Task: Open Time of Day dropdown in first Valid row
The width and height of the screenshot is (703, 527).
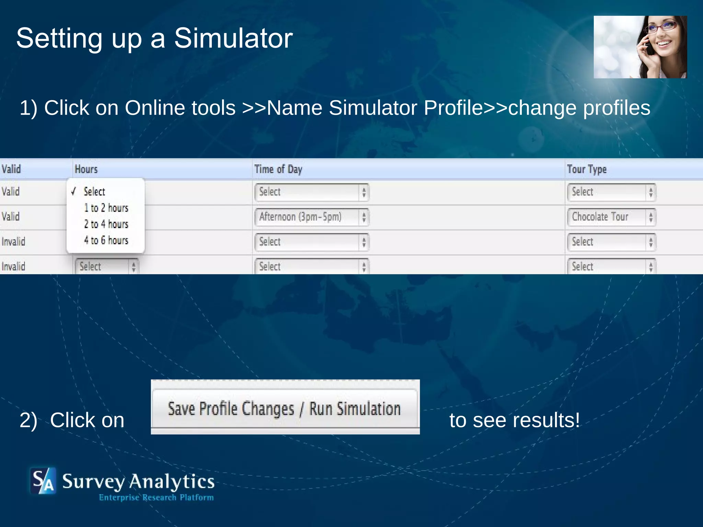Action: [x=312, y=192]
